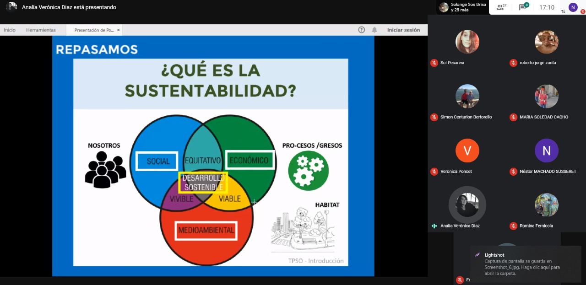Select Simon Centurion Bertorello's video thumbnail
586x285 pixels.
(467, 96)
